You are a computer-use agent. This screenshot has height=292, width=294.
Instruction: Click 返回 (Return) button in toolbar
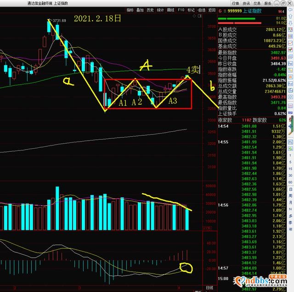click(x=211, y=9)
